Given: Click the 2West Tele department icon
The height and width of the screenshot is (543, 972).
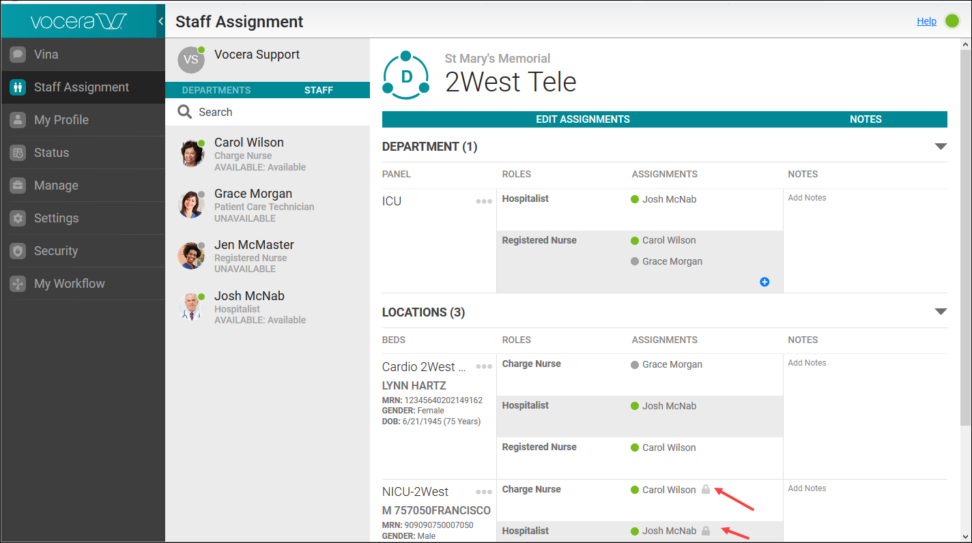Looking at the screenshot, I should coord(406,75).
